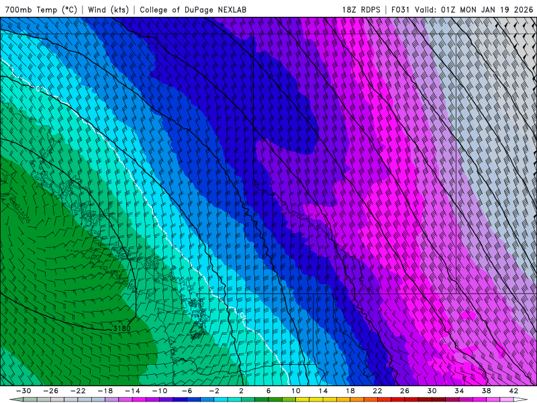Screen dimensions: 537x403
Task: Click the "College of DuPage NEXLAB" credit text
Action: coord(193,9)
